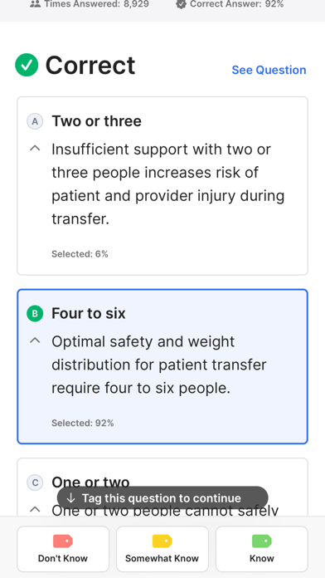Click the Correct Answer badge icon
Image resolution: width=325 pixels, height=578 pixels.
pos(181,4)
